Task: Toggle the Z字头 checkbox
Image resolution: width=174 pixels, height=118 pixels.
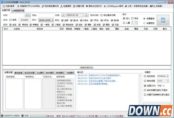Action: pyautogui.click(x=81, y=20)
